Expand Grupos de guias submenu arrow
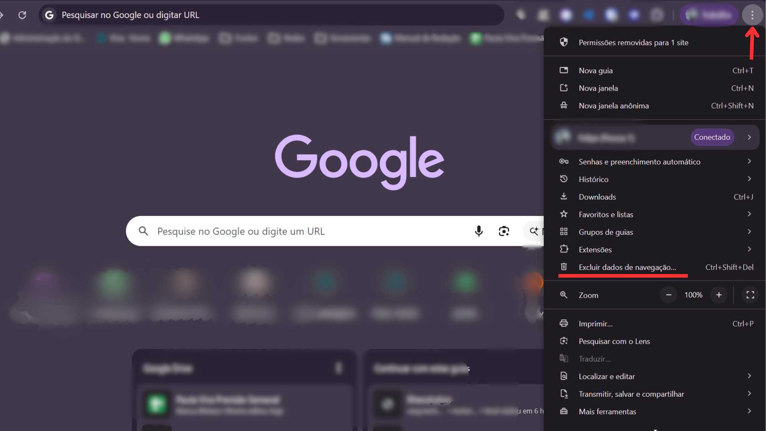This screenshot has height=431, width=766. coord(749,231)
